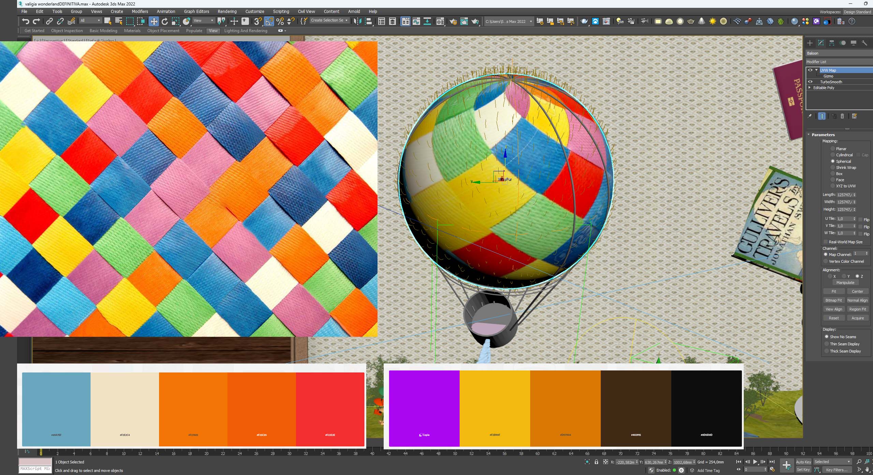The height and width of the screenshot is (475, 873).
Task: Click the Unlink Selection icon
Action: [x=60, y=21]
